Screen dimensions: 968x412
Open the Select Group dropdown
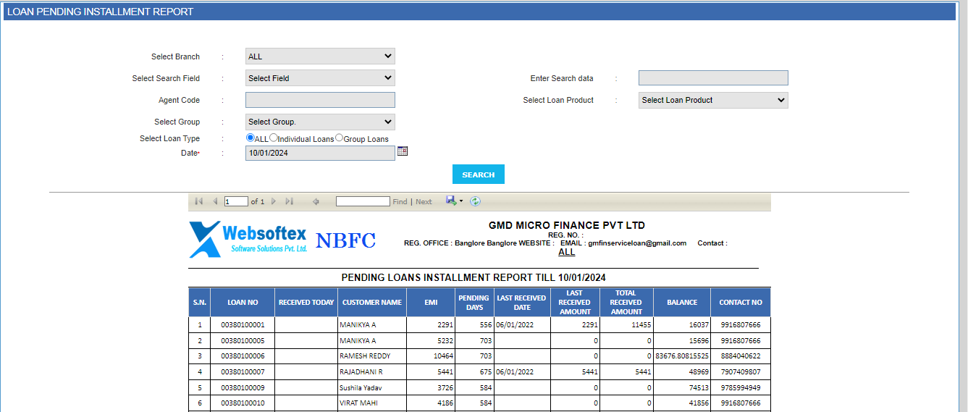point(320,122)
